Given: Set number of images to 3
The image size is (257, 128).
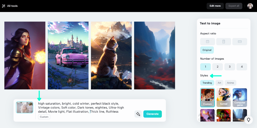Looking at the screenshot, I should point(230,67).
